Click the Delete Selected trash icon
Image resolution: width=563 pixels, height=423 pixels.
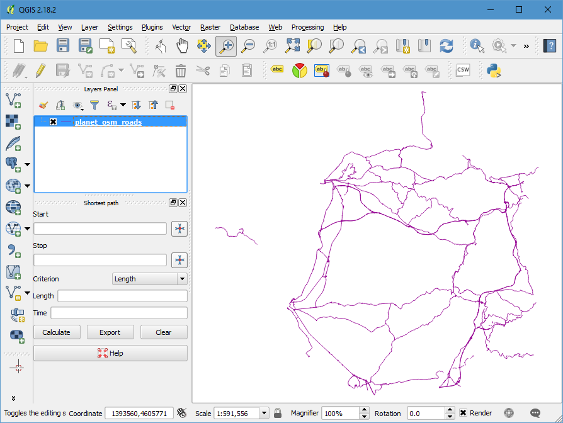pyautogui.click(x=181, y=70)
